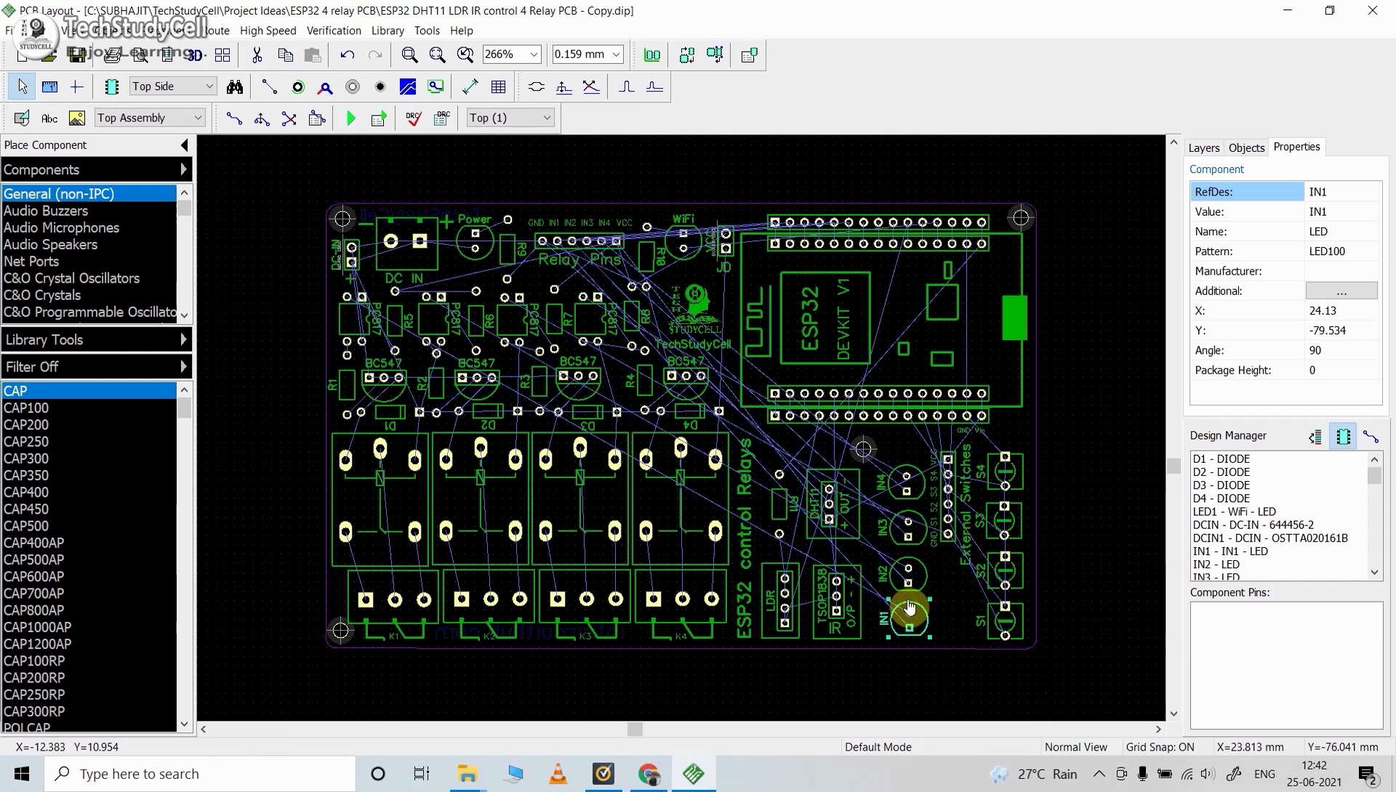Start autorouting with the green play icon

(x=351, y=118)
